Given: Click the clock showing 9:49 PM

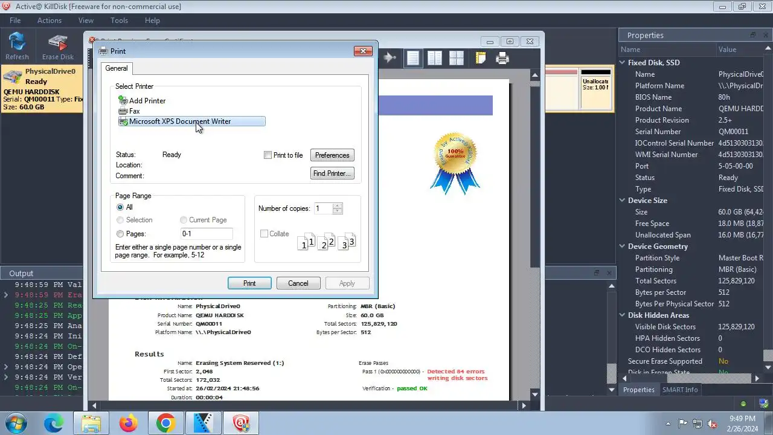Looking at the screenshot, I should [742, 418].
